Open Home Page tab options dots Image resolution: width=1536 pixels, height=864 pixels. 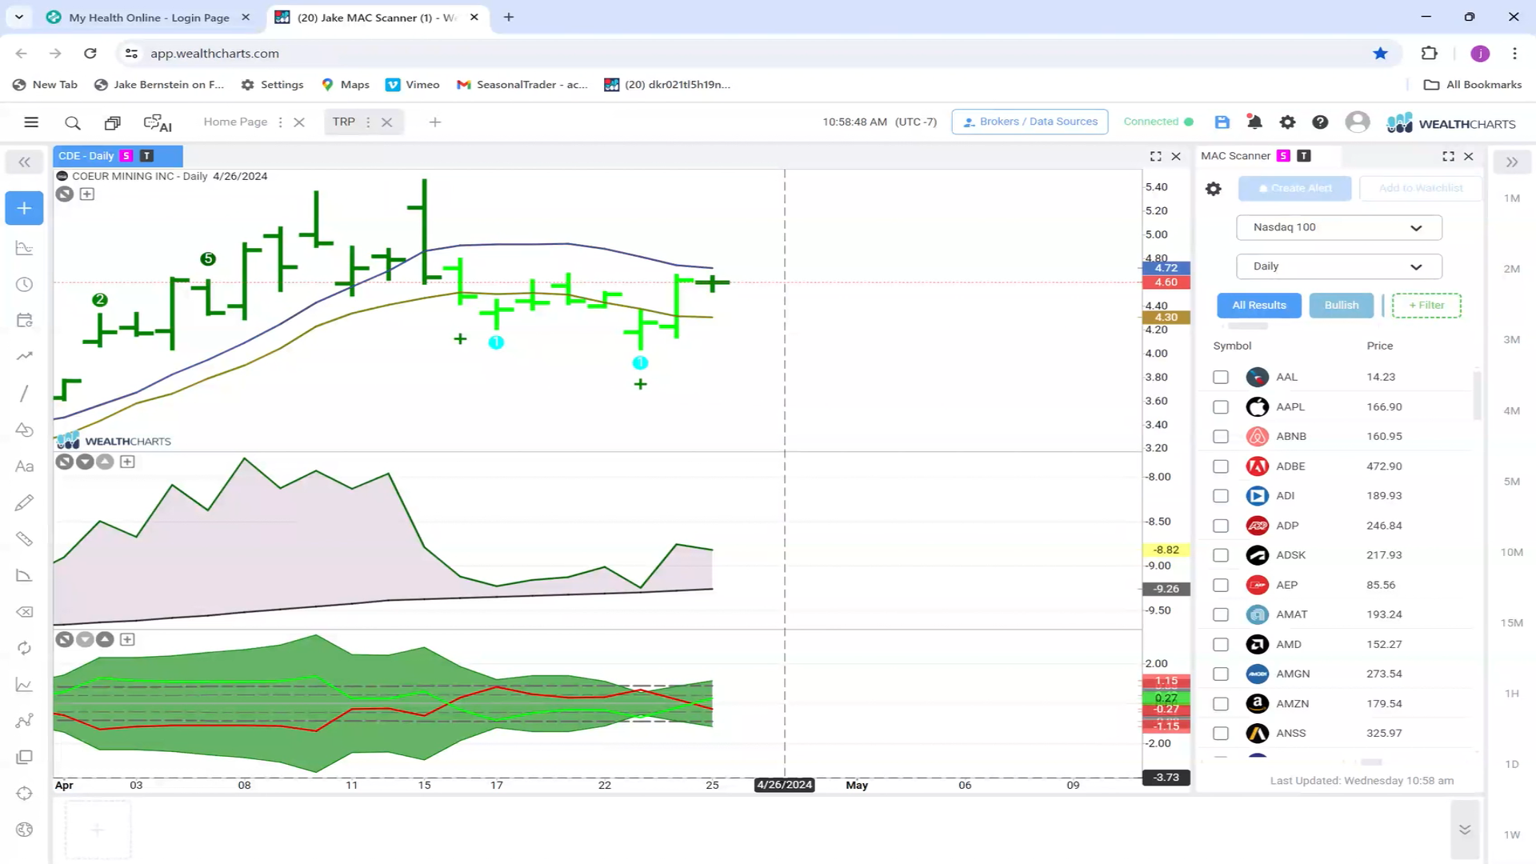280,122
